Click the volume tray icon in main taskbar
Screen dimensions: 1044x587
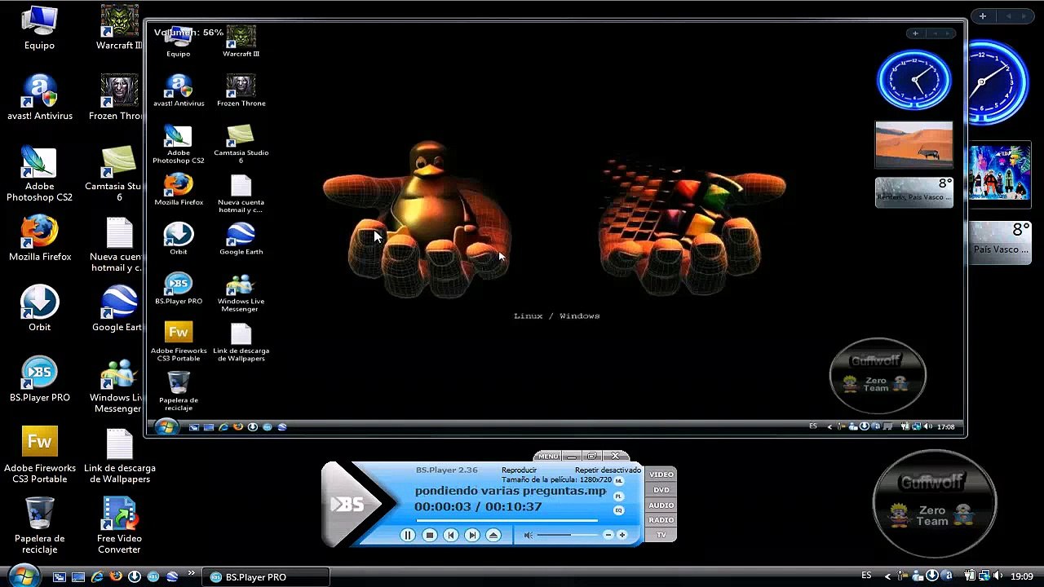pos(998,576)
